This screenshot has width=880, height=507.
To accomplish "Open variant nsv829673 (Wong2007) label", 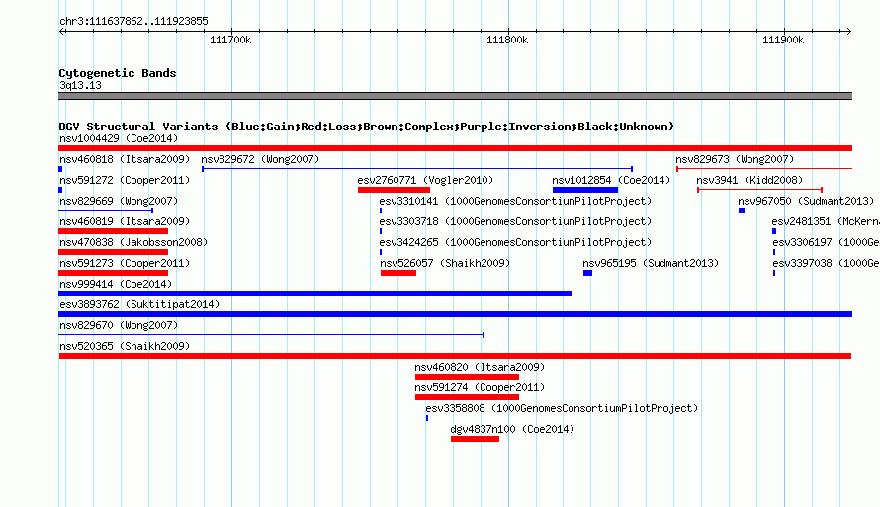I will tap(735, 159).
